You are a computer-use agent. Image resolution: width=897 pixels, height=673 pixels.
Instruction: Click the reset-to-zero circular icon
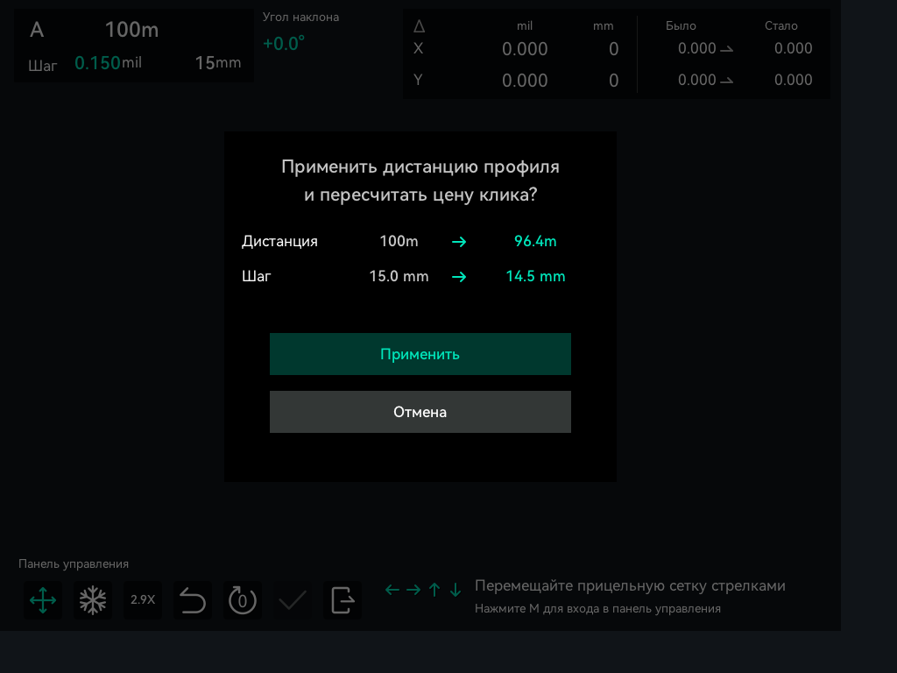(243, 600)
